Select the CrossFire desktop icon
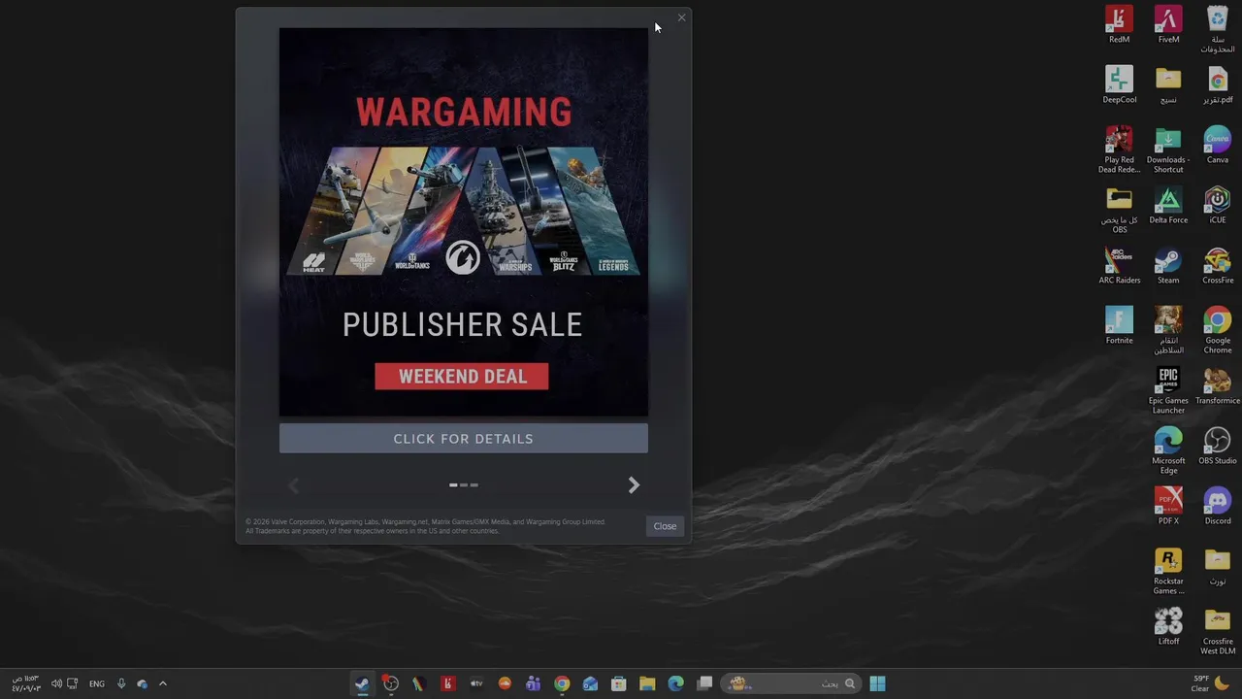This screenshot has width=1242, height=699. point(1218,266)
